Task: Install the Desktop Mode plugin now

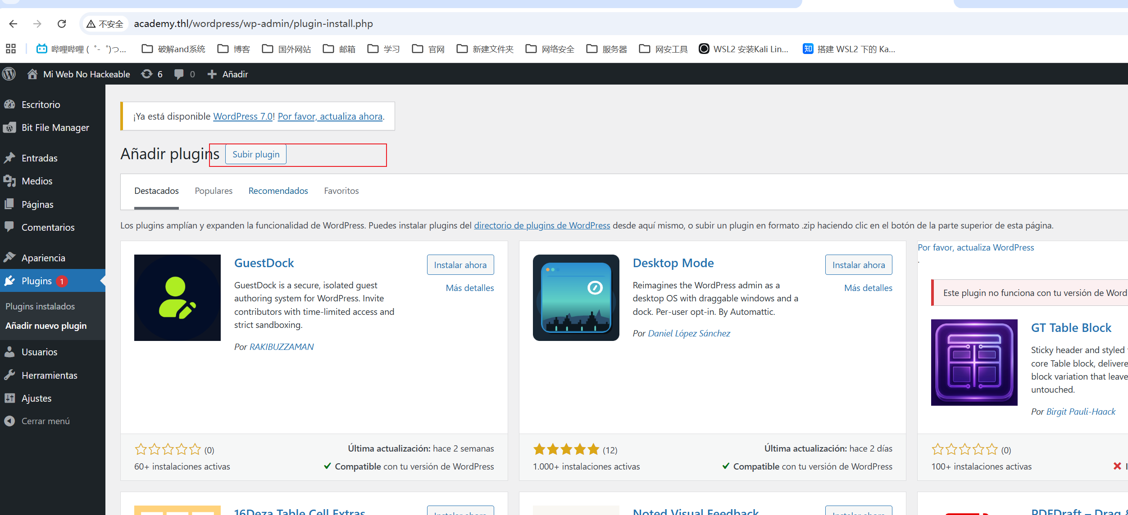Action: coord(859,265)
